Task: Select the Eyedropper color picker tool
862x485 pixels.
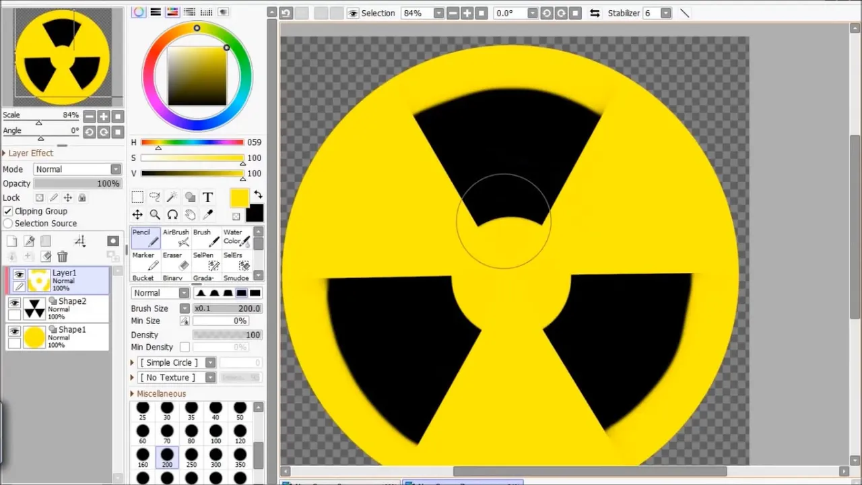Action: [207, 214]
